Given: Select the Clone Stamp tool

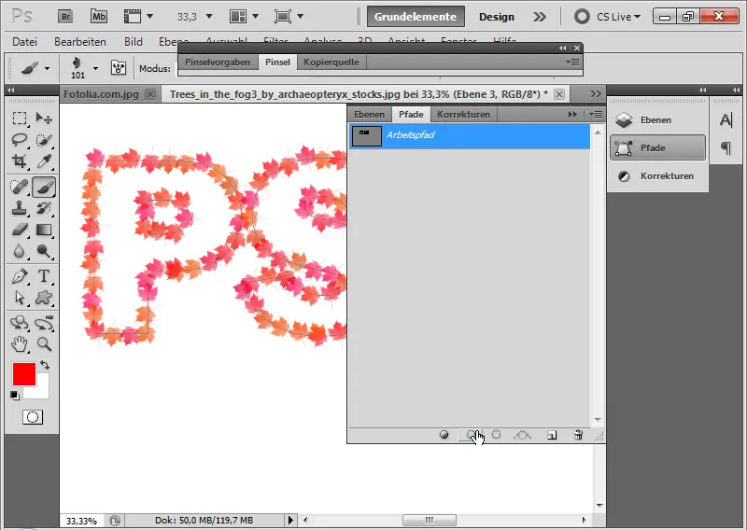Looking at the screenshot, I should tap(20, 208).
